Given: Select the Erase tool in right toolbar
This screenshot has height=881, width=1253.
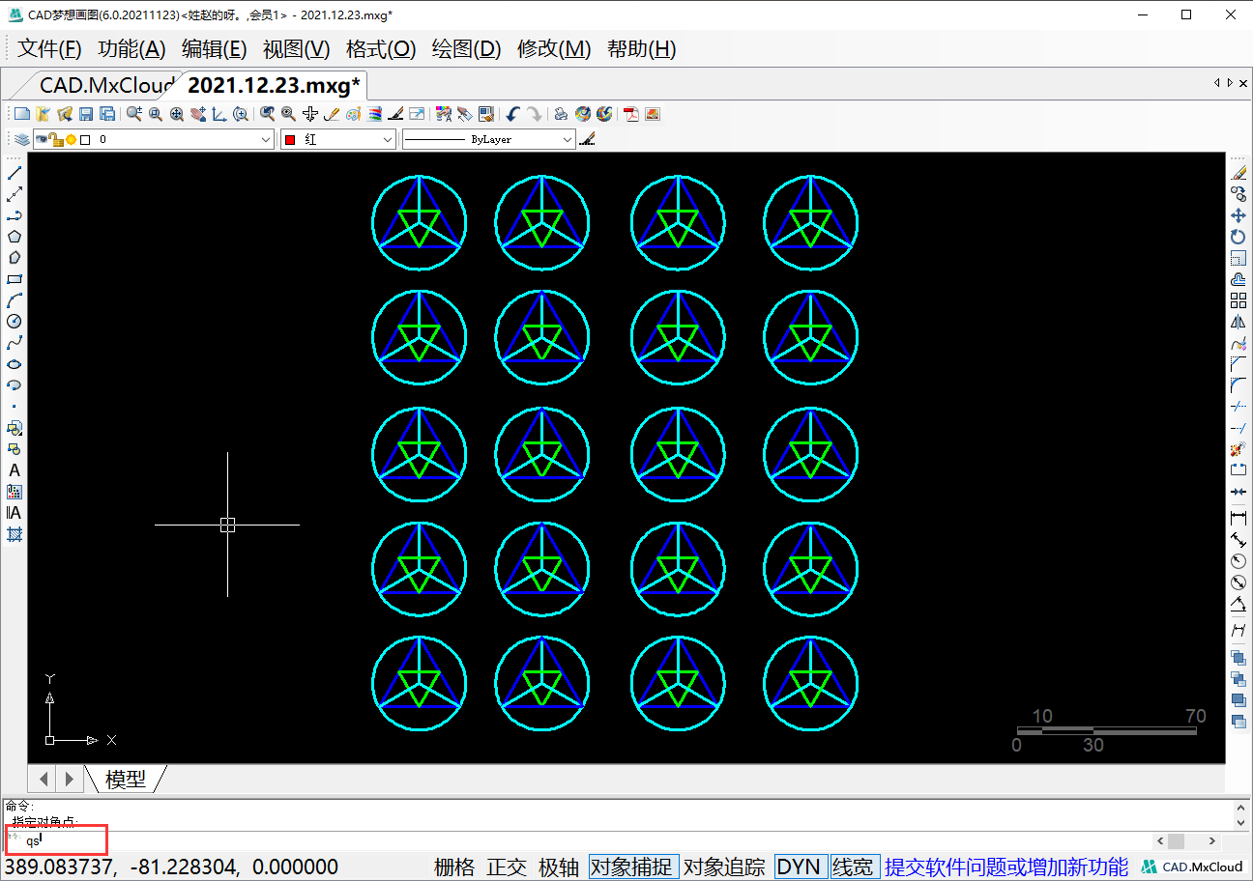Looking at the screenshot, I should pos(1238,173).
